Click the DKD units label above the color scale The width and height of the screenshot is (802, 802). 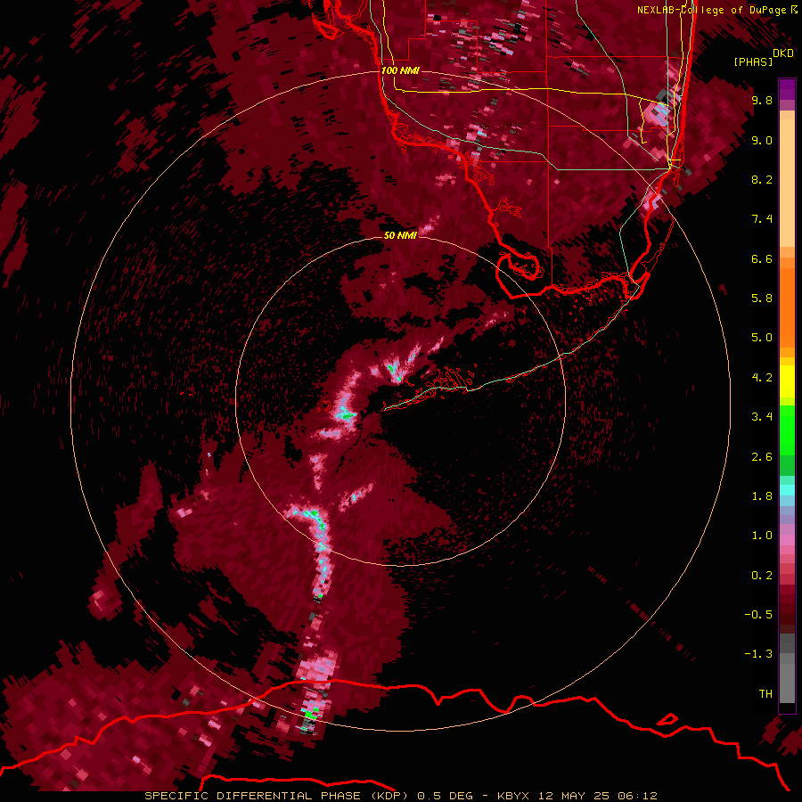tap(783, 53)
